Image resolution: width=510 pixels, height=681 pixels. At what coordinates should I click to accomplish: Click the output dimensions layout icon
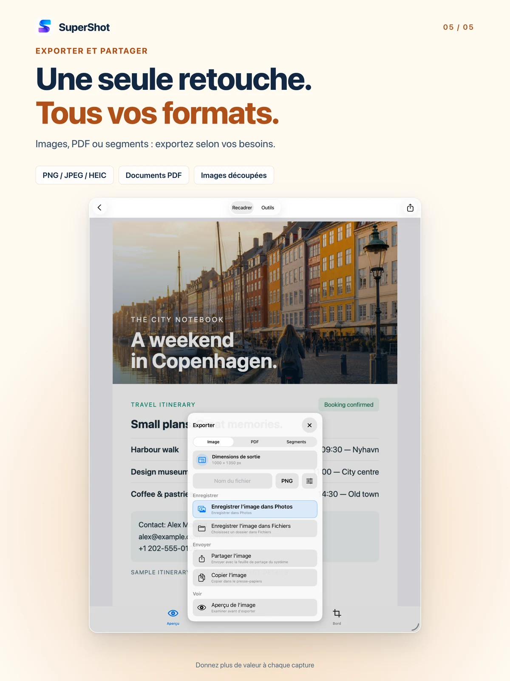[x=202, y=460]
